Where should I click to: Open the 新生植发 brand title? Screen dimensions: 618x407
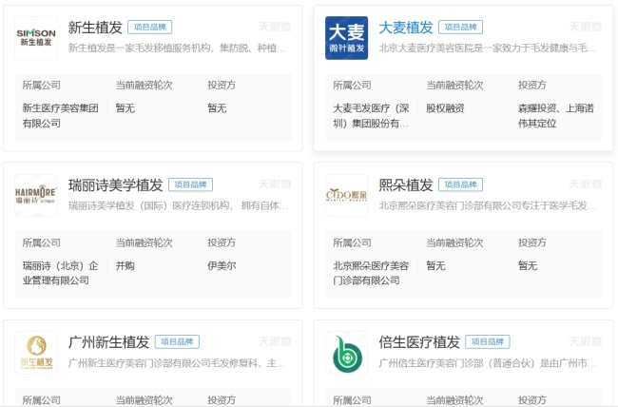[95, 28]
